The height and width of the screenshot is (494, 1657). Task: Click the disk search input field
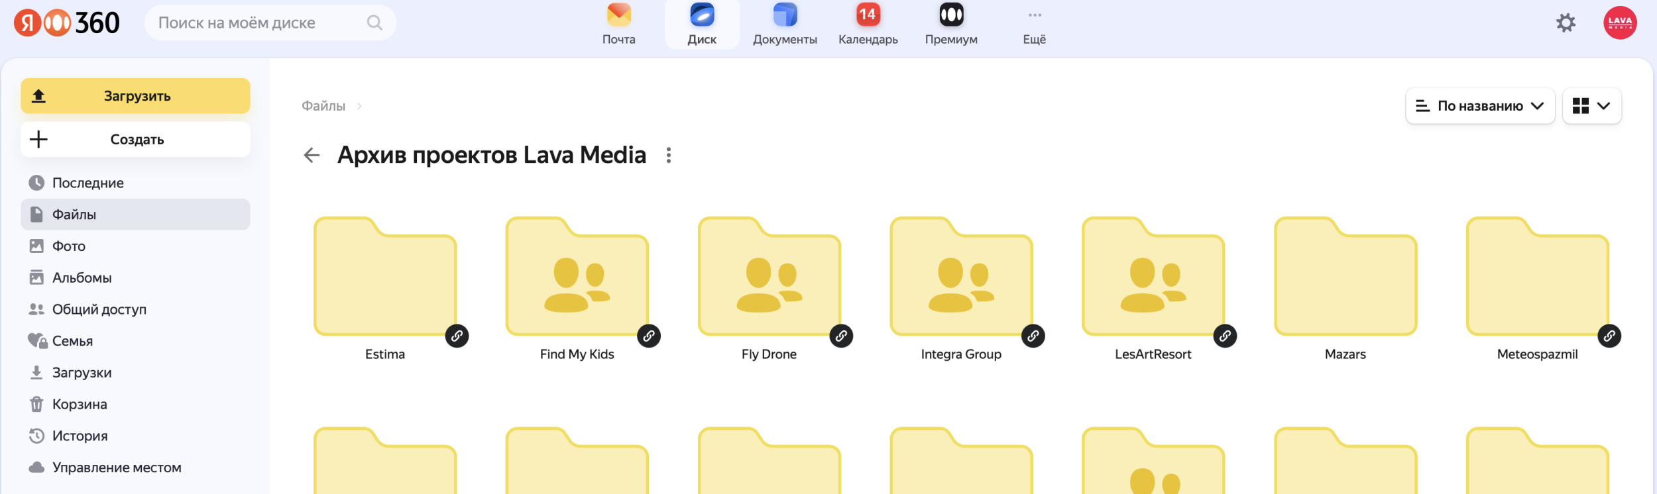point(258,23)
